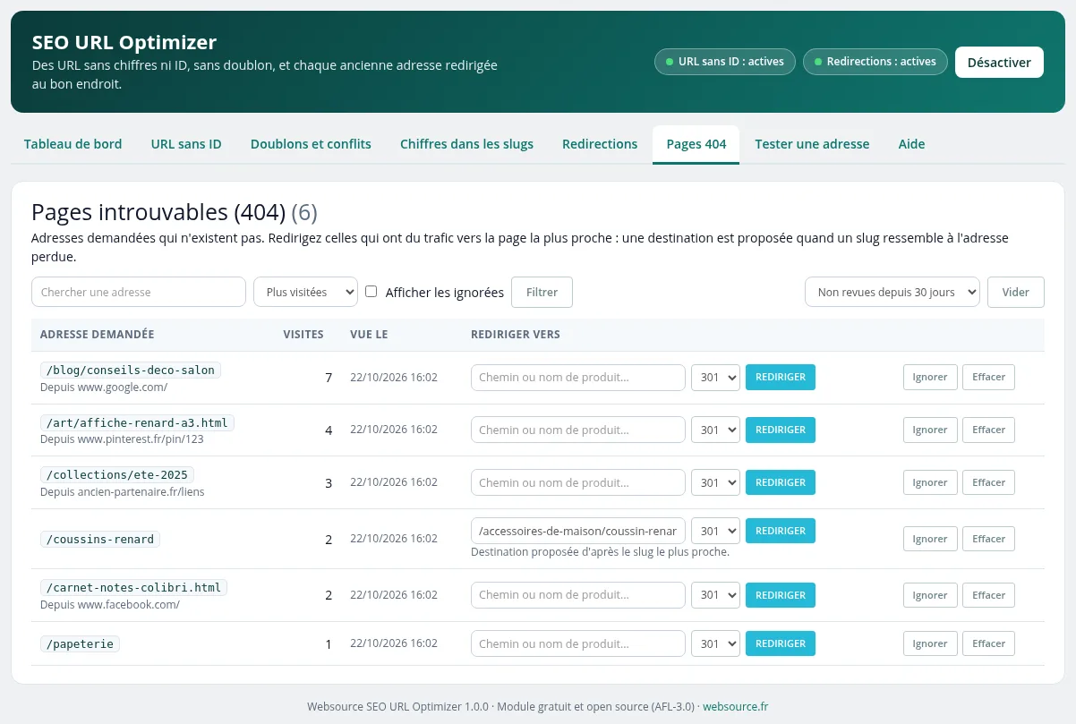
Task: Open the 301 dropdown for /papeterie
Action: pos(715,643)
